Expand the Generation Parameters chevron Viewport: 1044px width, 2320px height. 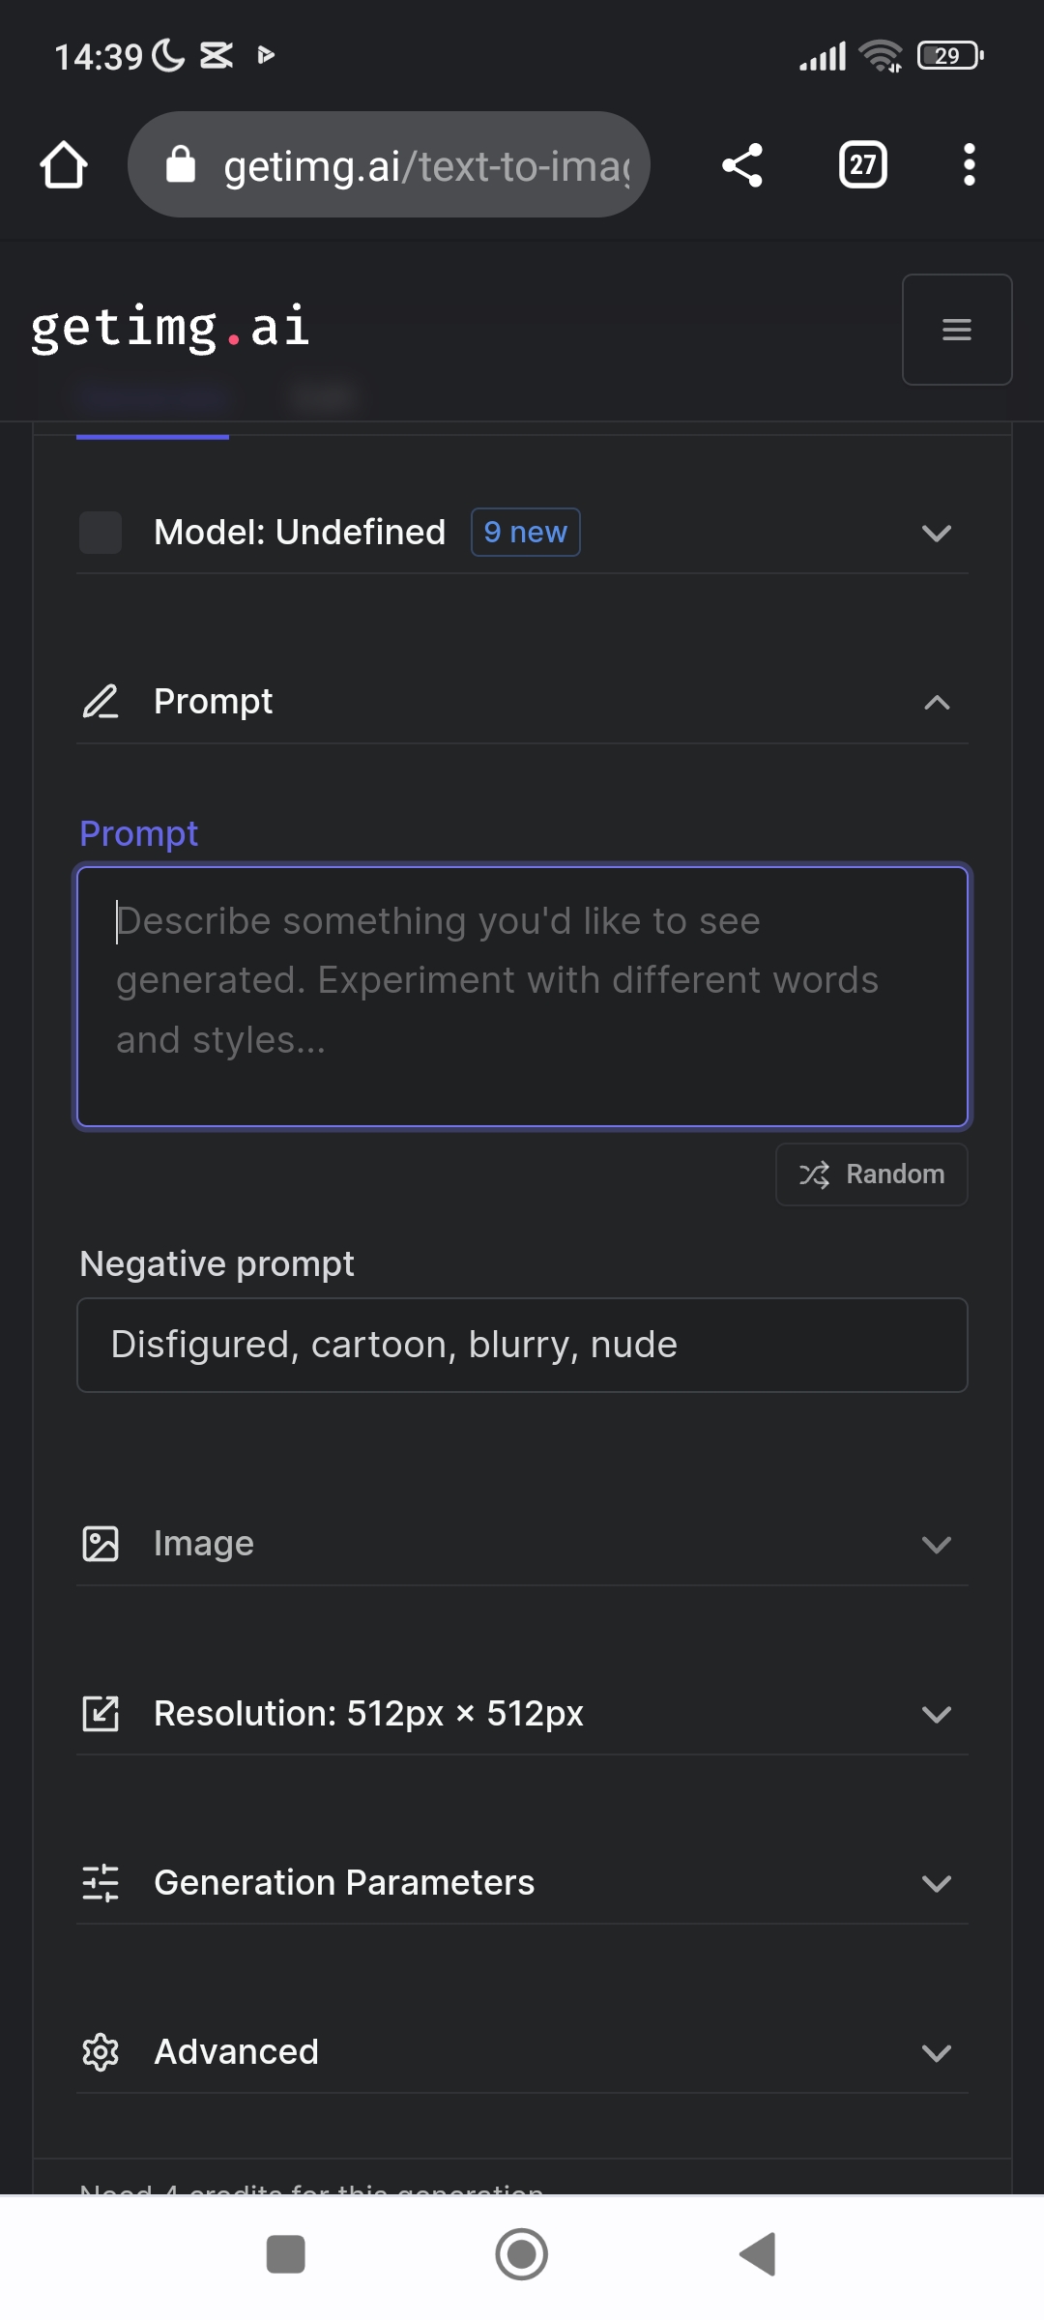pos(936,1883)
